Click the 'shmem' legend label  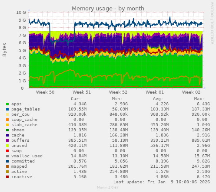click(x=18, y=130)
